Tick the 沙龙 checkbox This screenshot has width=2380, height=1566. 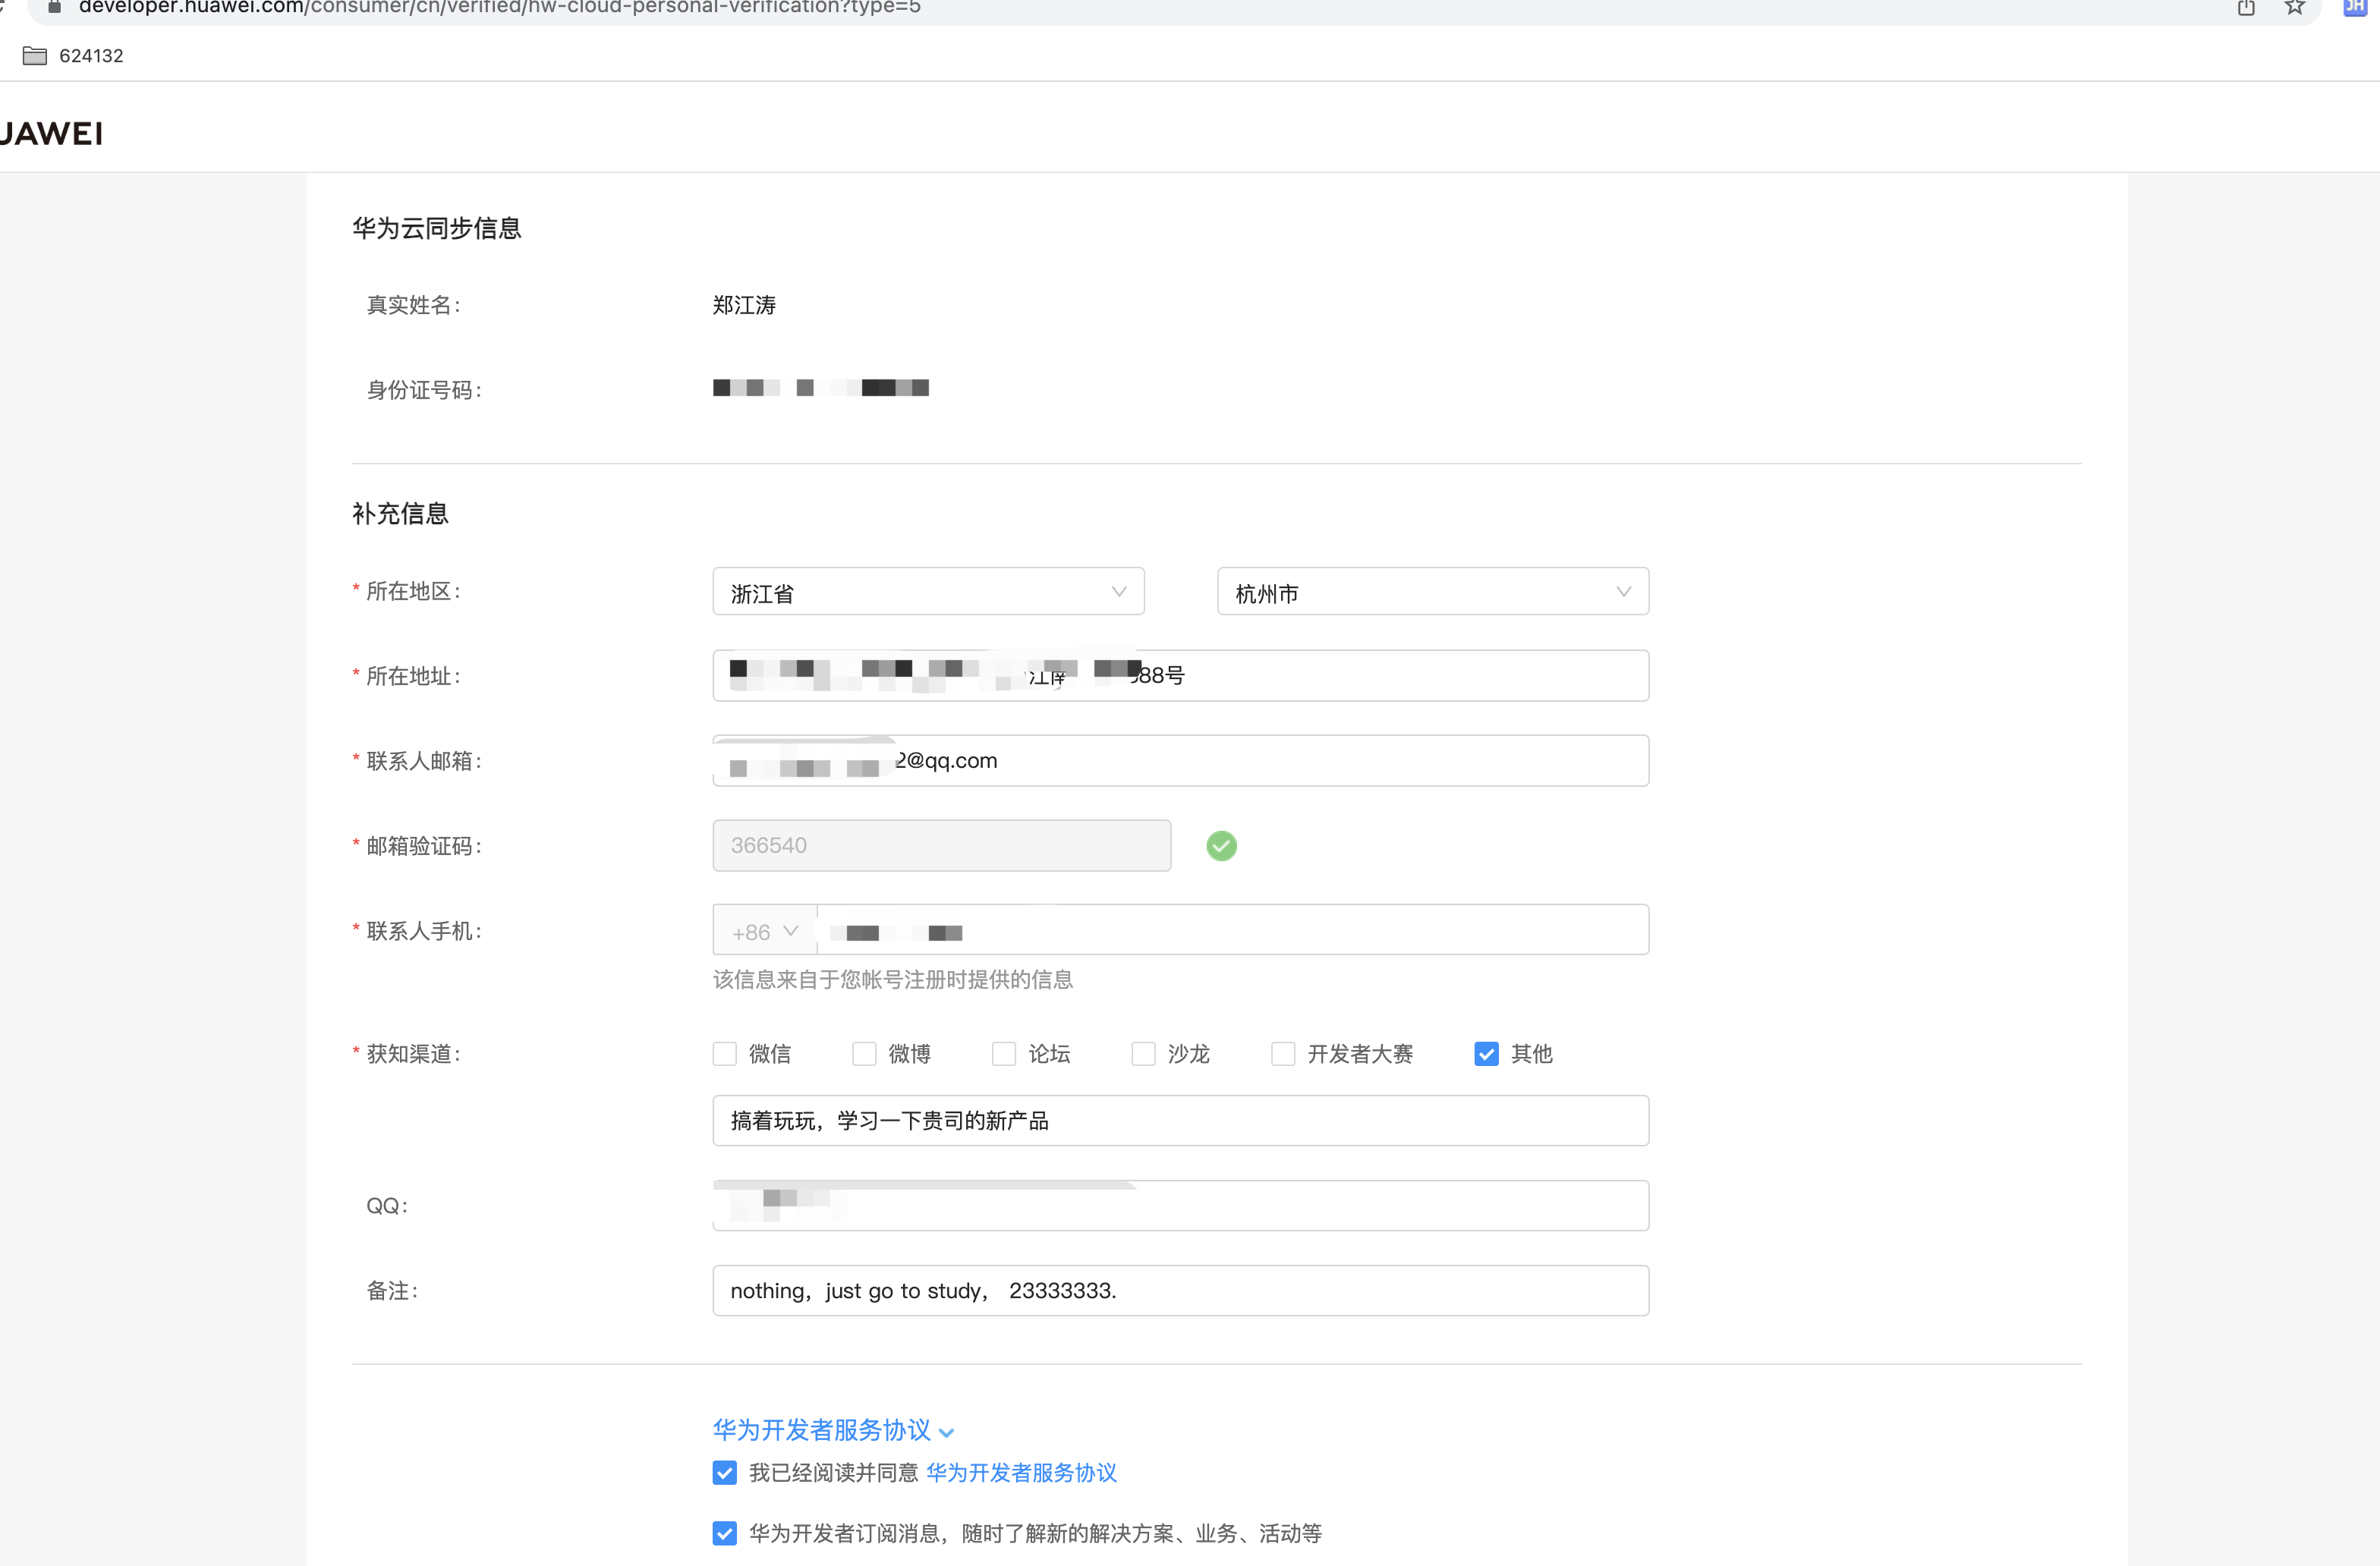(x=1143, y=1054)
